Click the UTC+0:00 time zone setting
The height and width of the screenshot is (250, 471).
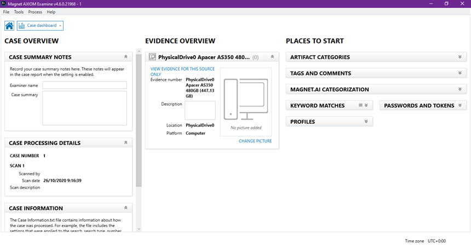[x=436, y=241]
